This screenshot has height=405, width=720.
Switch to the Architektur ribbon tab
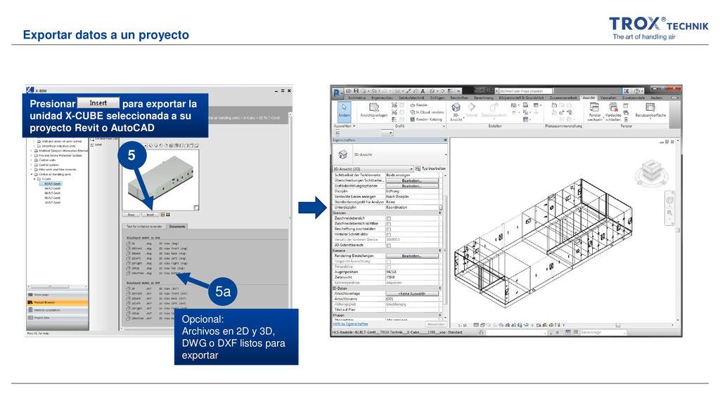click(x=356, y=98)
